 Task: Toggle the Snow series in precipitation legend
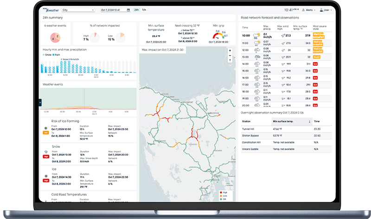[48, 55]
